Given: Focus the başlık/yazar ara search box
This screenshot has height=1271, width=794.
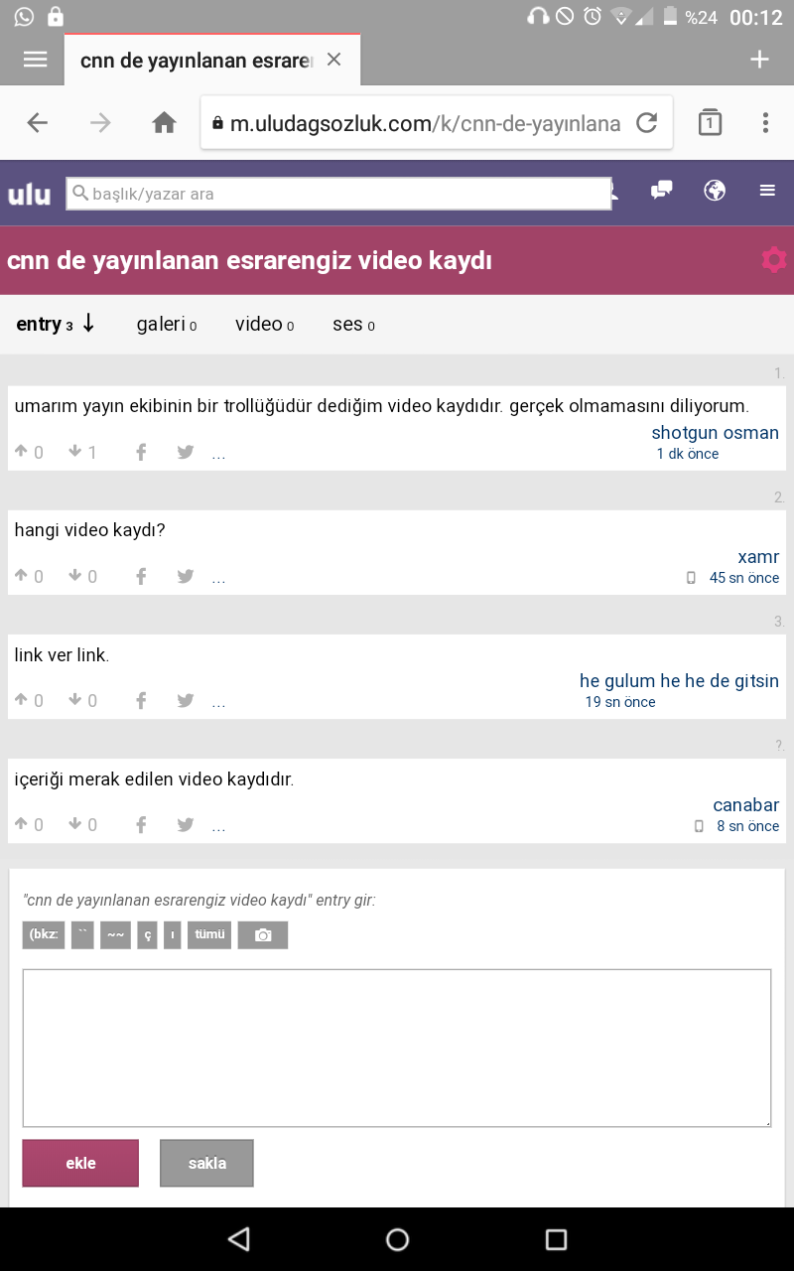Looking at the screenshot, I should click(338, 194).
